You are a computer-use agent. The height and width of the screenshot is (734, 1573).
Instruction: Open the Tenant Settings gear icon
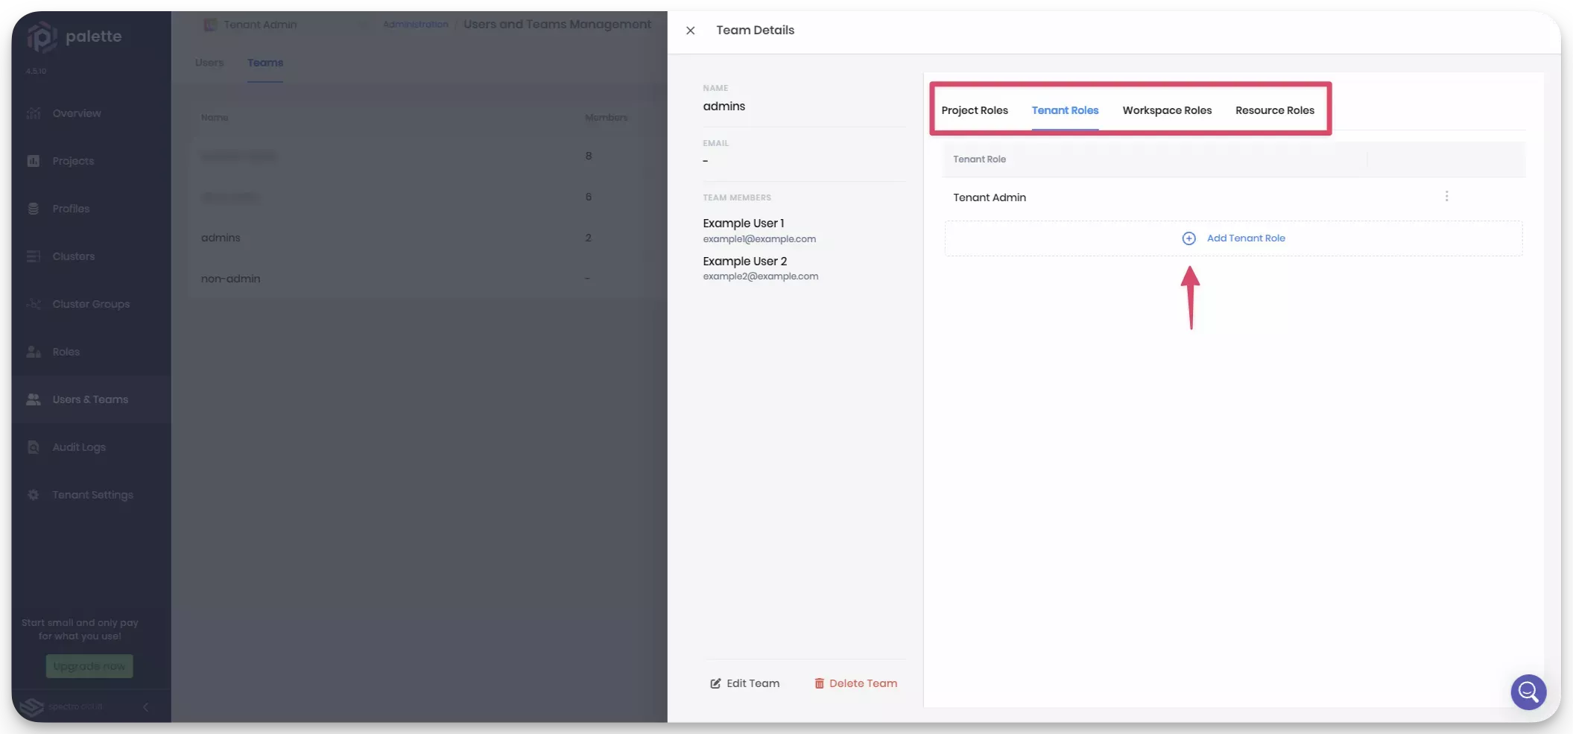pos(34,495)
